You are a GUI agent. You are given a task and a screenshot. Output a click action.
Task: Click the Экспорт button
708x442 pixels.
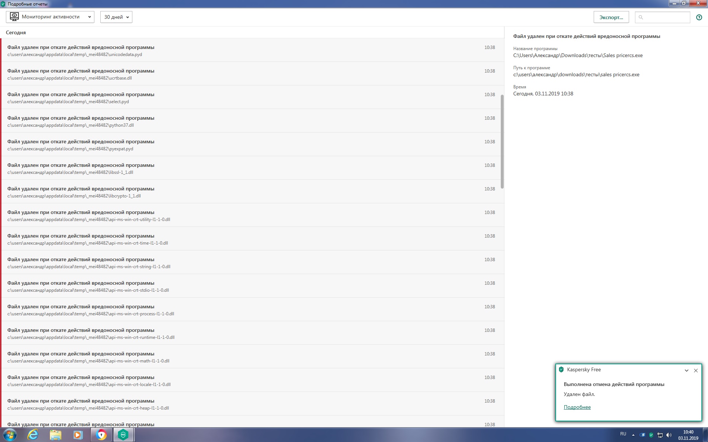coord(611,17)
